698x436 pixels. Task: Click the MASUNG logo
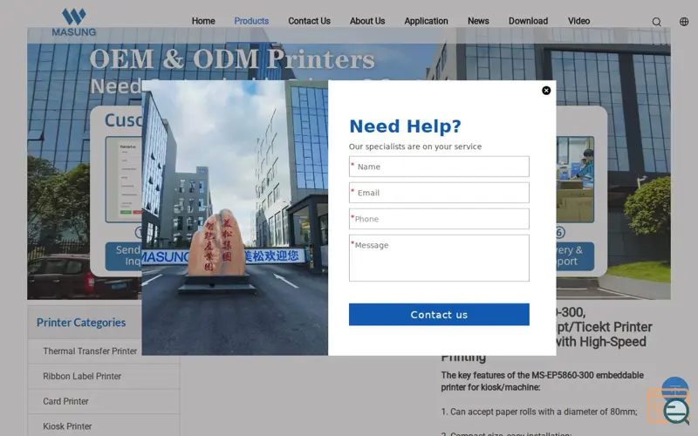click(x=74, y=22)
